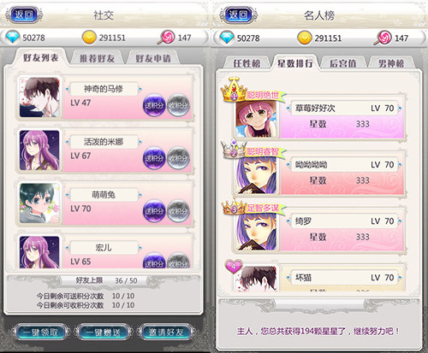
Task: Open the 任性榜 tab
Action: [247, 63]
